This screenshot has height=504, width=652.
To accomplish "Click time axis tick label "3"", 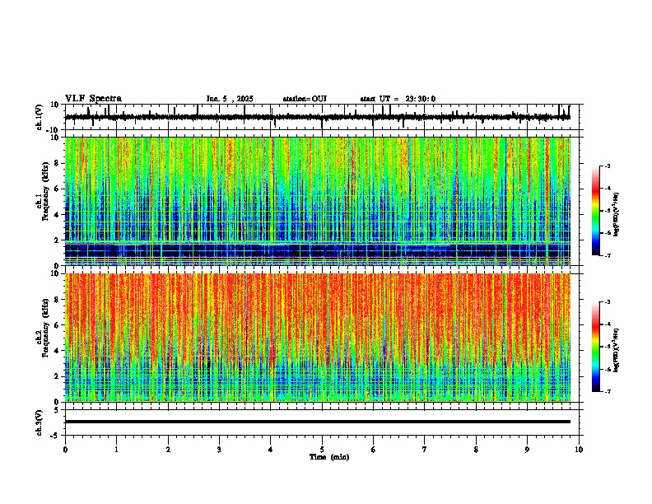I will click(219, 450).
